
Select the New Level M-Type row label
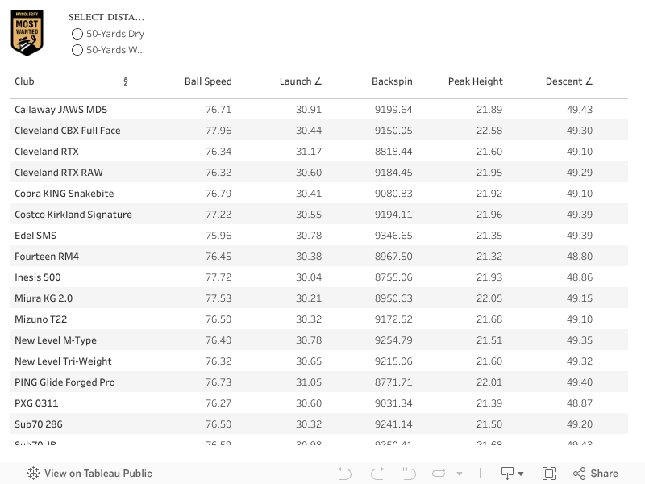pos(56,340)
